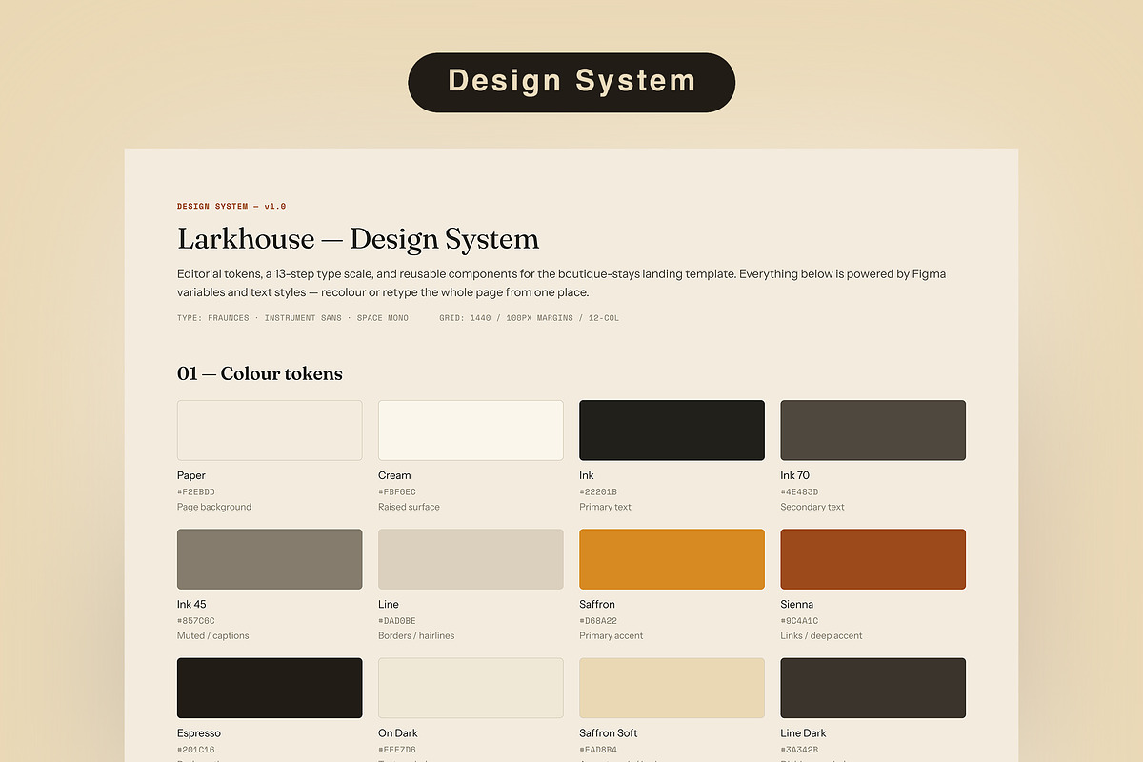
Task: Pick the Ink colour swatch
Action: click(x=672, y=431)
